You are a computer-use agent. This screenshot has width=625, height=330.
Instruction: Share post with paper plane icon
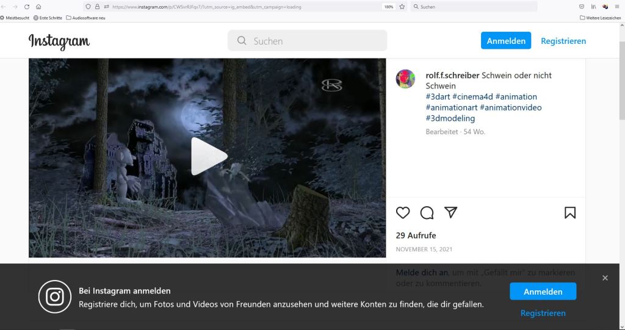coord(450,212)
